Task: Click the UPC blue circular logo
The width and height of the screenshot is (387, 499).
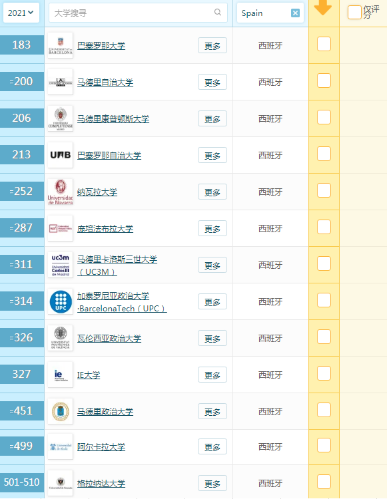Action: coord(60,301)
